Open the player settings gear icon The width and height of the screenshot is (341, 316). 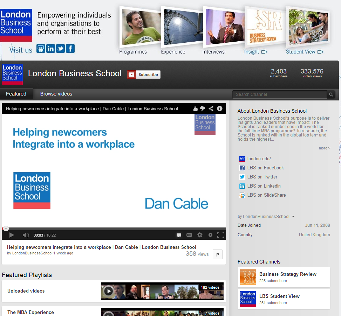pyautogui.click(x=200, y=235)
